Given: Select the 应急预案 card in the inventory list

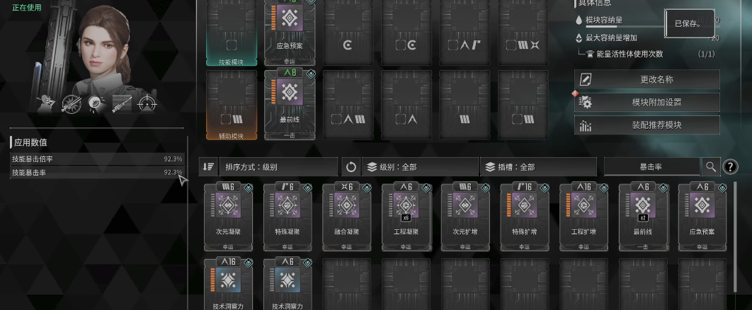Looking at the screenshot, I should tap(702, 217).
